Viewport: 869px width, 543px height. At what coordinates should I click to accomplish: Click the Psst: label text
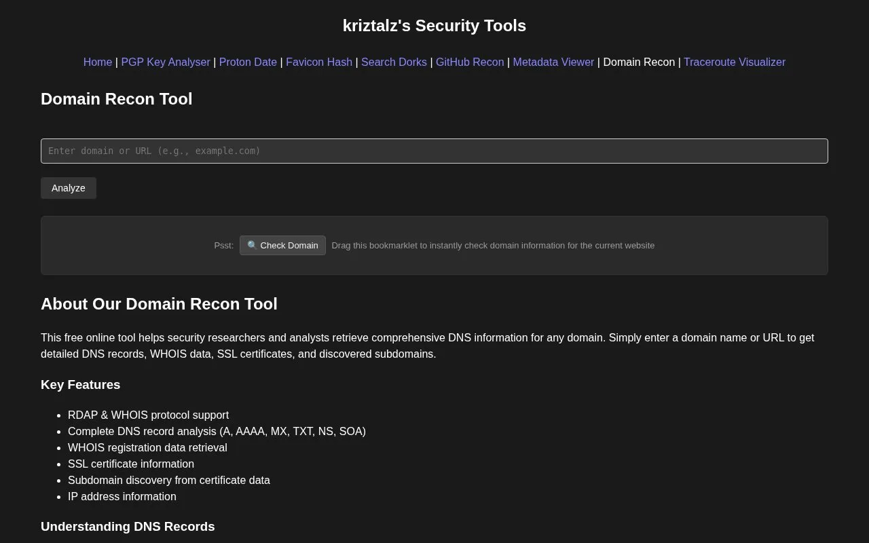click(x=224, y=245)
